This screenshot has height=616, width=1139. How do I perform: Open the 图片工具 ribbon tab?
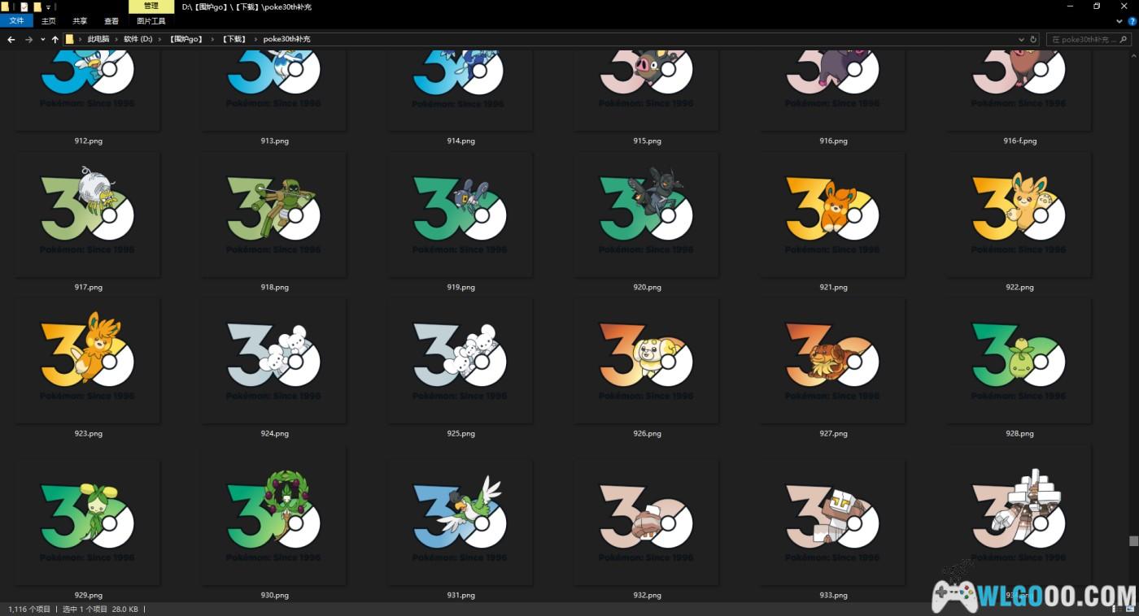click(x=151, y=21)
